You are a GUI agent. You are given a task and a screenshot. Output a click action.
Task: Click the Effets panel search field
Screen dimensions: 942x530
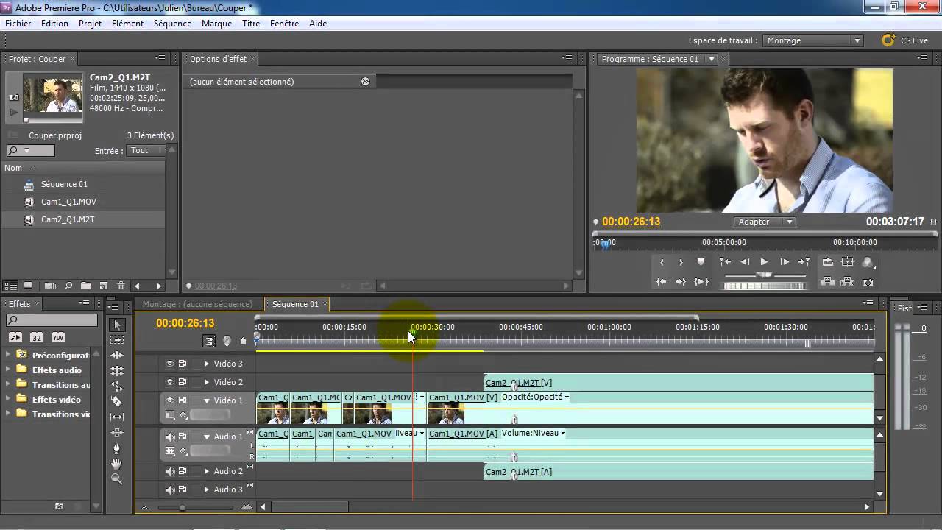coord(52,320)
